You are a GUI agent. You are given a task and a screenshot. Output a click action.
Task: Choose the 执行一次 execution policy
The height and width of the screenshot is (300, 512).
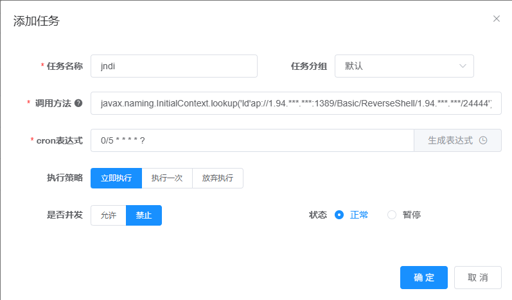pos(167,178)
